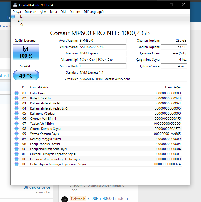Image resolution: width=201 pixels, height=202 pixels.
Task: Click the İyi 100 % health status button
Action: click(26, 52)
